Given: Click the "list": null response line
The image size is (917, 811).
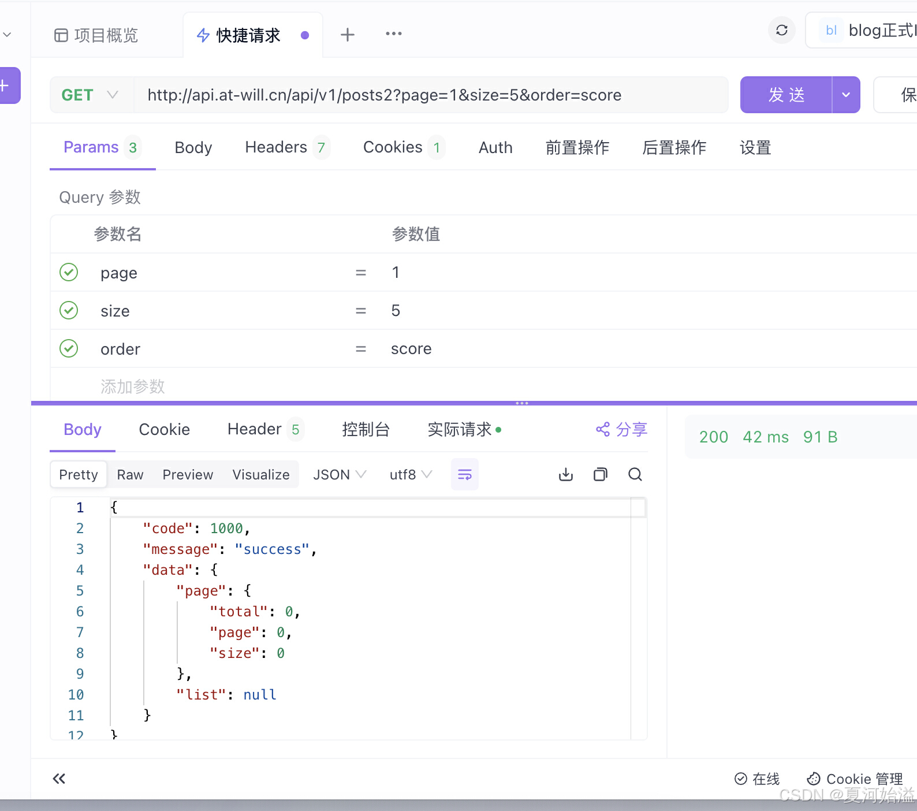Looking at the screenshot, I should click(x=226, y=694).
